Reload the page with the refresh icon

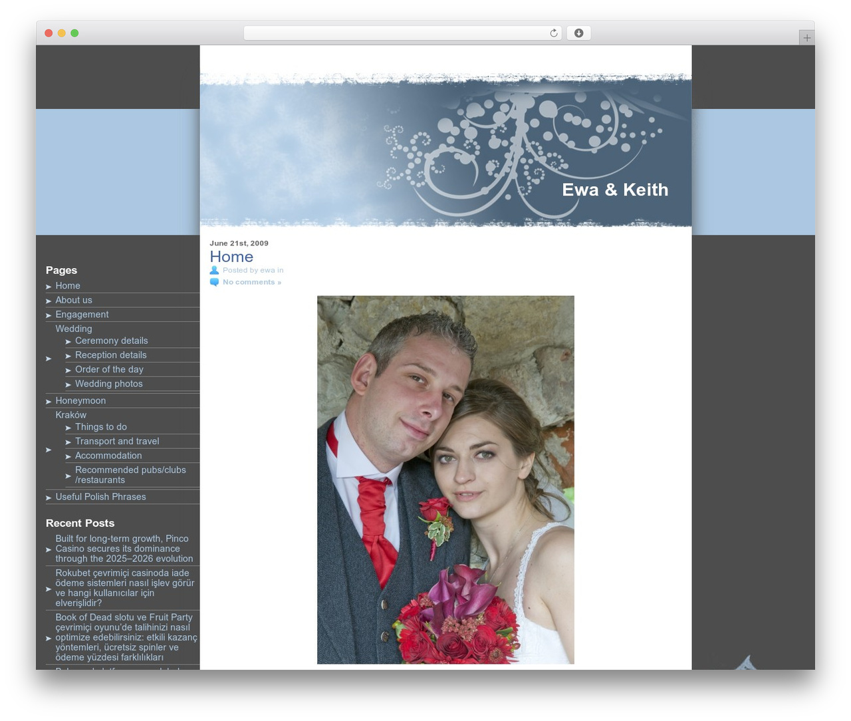(553, 33)
